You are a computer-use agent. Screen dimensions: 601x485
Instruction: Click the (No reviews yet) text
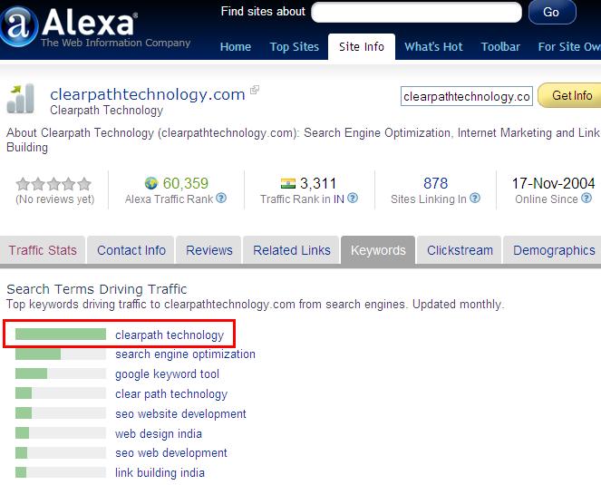click(54, 199)
